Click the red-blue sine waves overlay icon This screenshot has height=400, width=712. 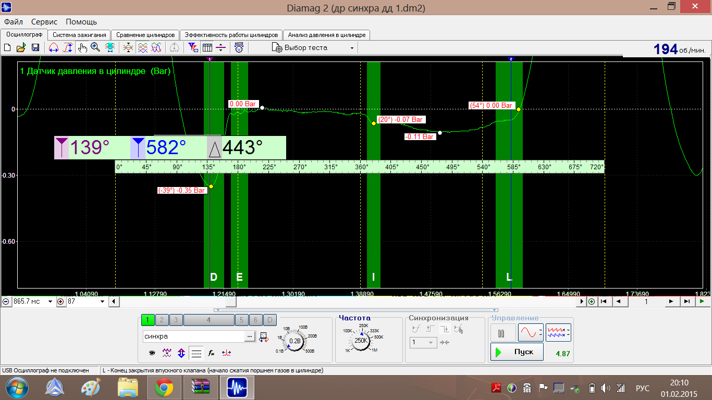pyautogui.click(x=156, y=47)
